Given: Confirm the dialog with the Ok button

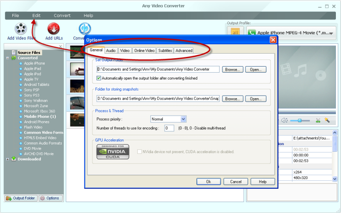Looking at the screenshot, I should pos(208,182).
